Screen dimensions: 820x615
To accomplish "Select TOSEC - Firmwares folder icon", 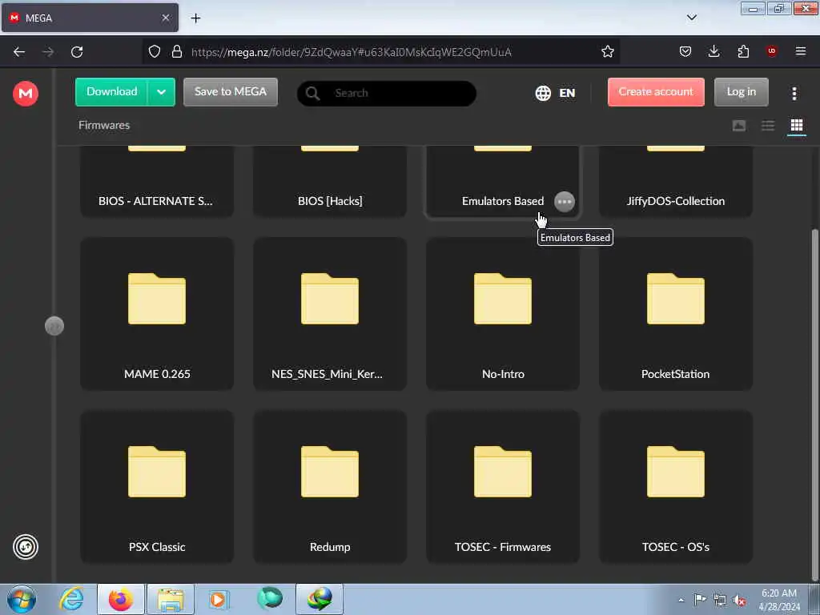I will 503,471.
